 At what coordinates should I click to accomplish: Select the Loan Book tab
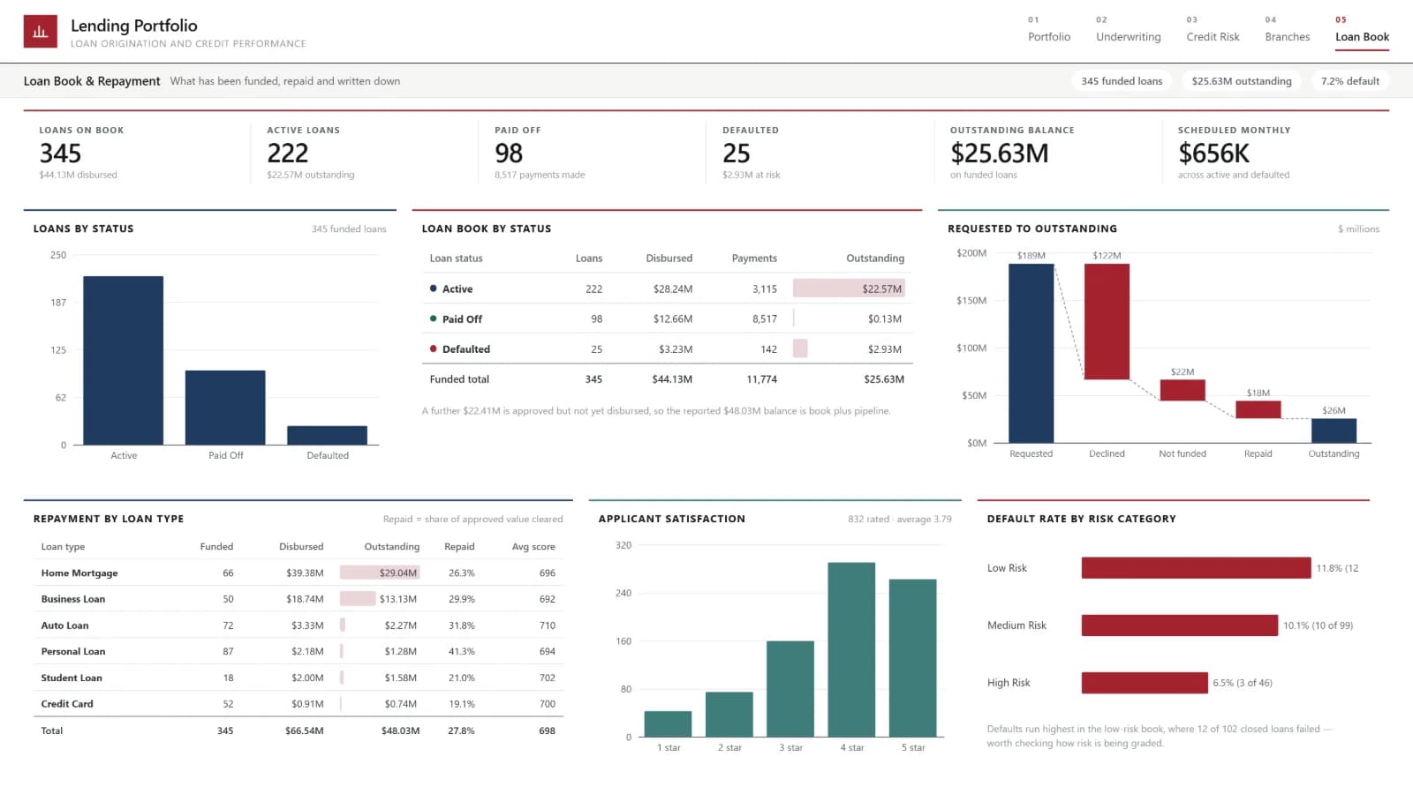[1362, 30]
